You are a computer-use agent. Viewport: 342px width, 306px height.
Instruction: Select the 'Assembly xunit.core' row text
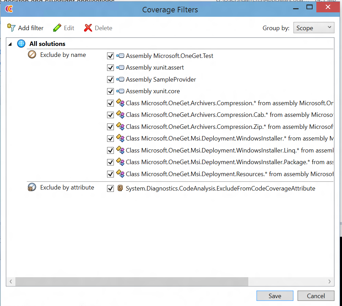pos(153,91)
